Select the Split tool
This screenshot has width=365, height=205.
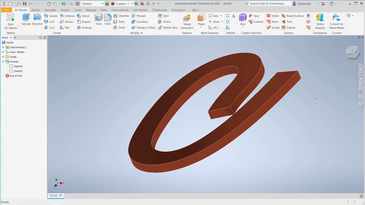click(163, 16)
